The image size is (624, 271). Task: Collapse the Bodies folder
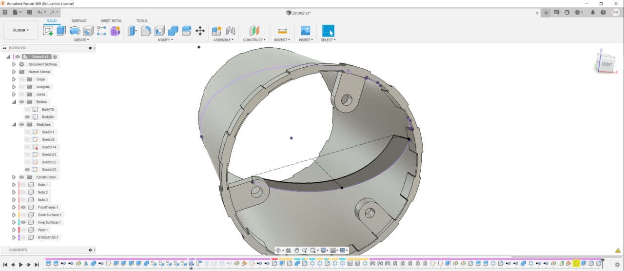point(14,102)
